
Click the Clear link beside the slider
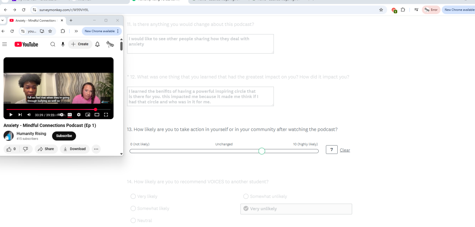click(x=345, y=150)
